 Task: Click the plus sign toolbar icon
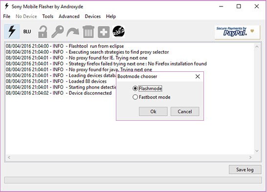[x=104, y=32]
